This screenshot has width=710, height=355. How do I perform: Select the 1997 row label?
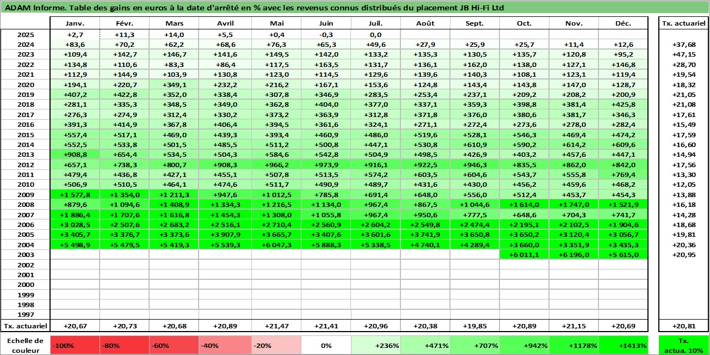coord(25,315)
